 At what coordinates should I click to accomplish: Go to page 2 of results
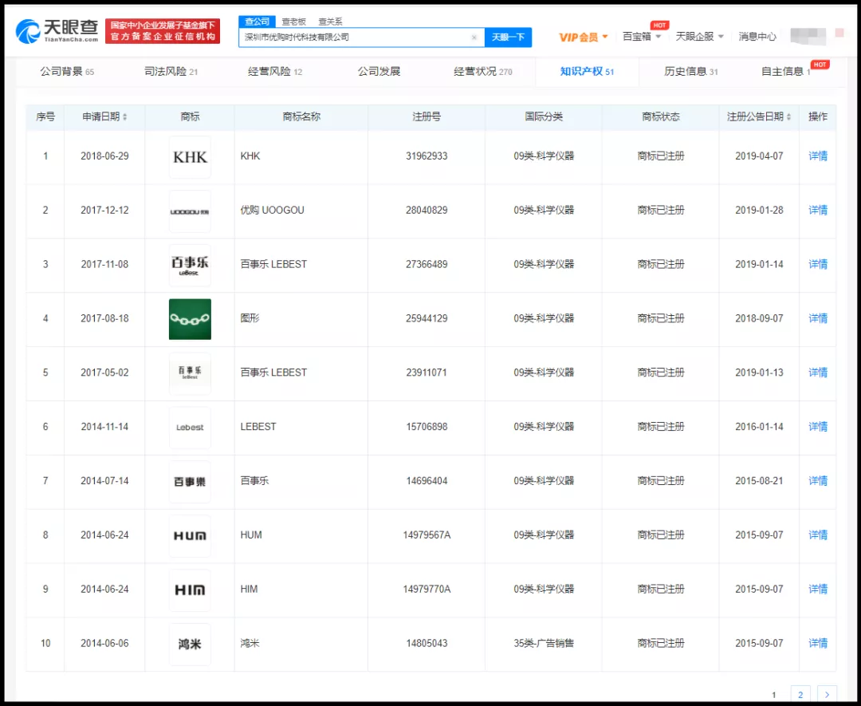pos(800,694)
